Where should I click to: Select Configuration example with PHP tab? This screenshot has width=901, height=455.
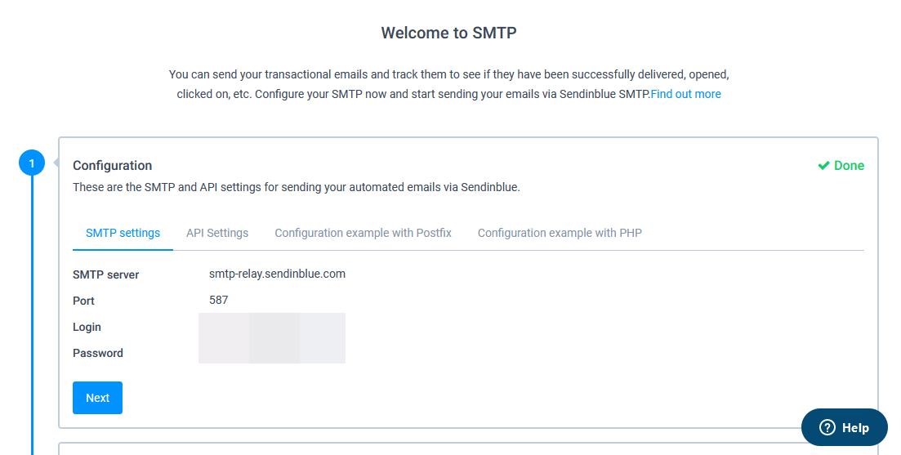(560, 234)
